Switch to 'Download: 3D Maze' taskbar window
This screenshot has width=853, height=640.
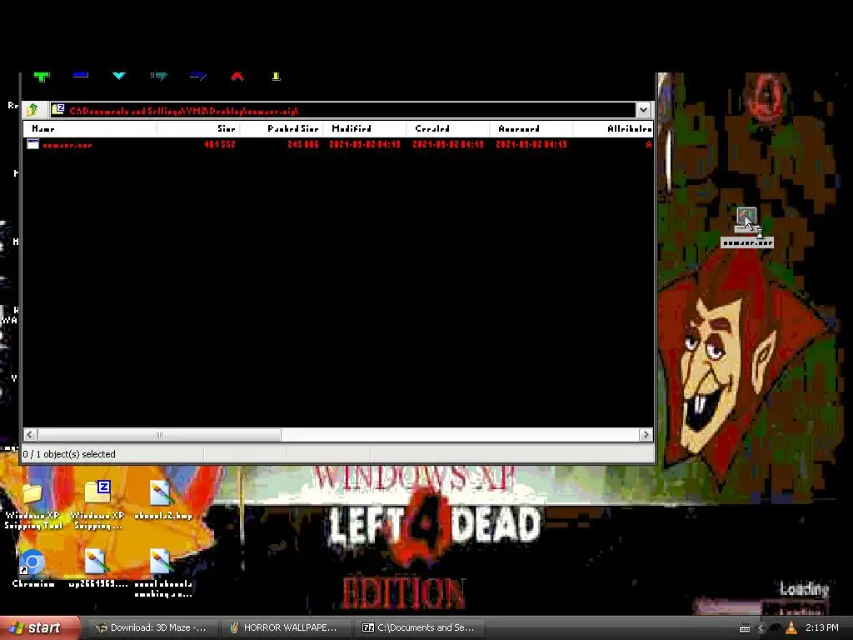click(152, 628)
